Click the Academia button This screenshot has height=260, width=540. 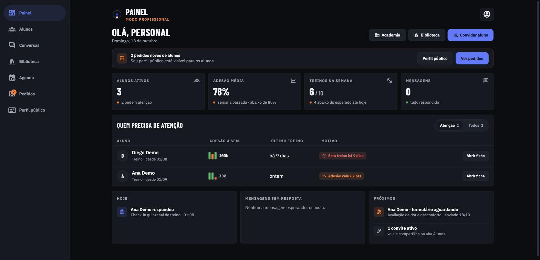(387, 35)
